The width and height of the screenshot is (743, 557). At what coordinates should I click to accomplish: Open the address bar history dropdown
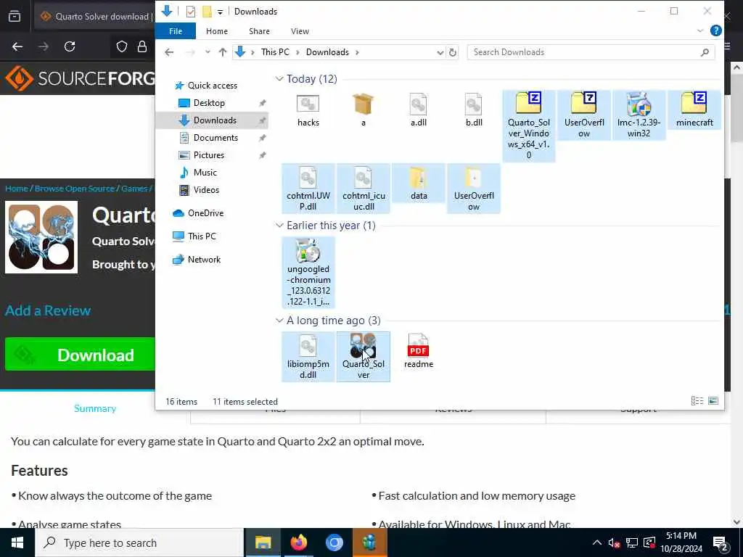point(440,52)
